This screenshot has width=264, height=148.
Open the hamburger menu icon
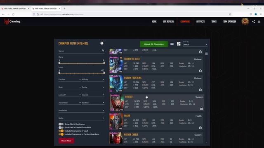[x=259, y=22]
